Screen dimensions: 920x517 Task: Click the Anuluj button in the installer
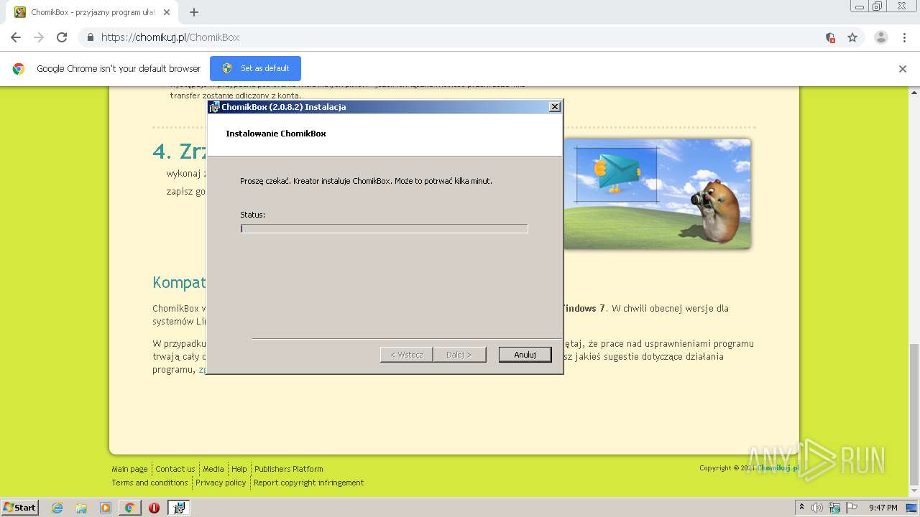pos(525,355)
